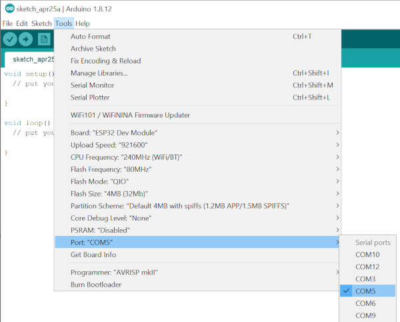400x322 pixels.
Task: Select COM6 serial port
Action: pyautogui.click(x=367, y=303)
